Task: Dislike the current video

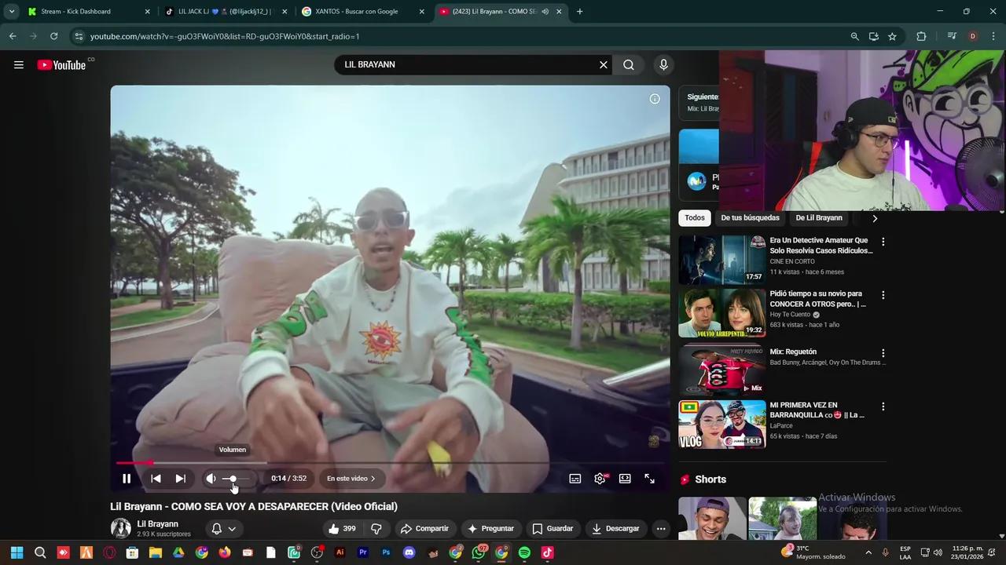Action: click(x=376, y=528)
